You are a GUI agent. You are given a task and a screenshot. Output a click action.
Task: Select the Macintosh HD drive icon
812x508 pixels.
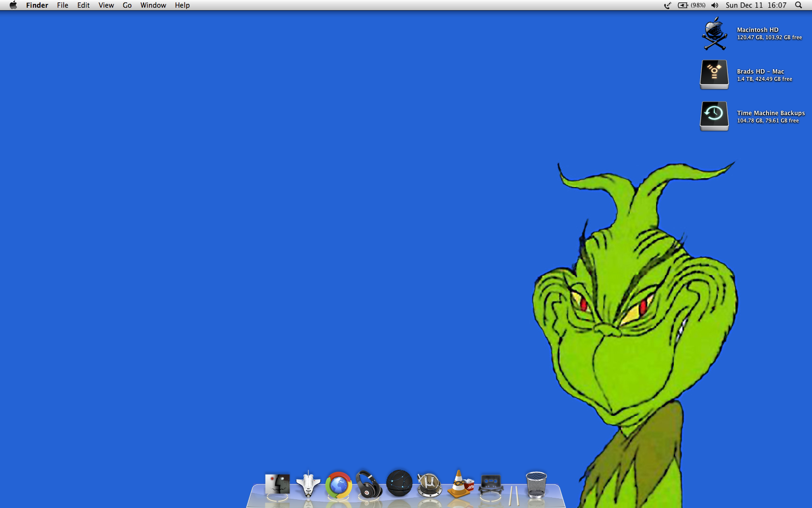tap(714, 33)
